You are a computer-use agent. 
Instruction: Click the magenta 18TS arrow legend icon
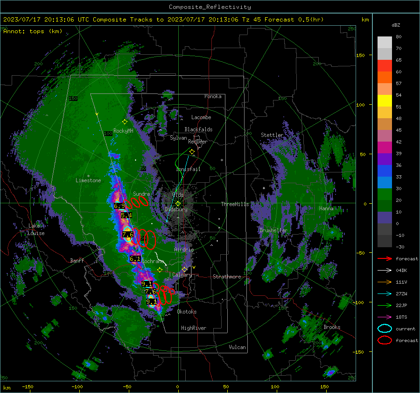[385, 317]
